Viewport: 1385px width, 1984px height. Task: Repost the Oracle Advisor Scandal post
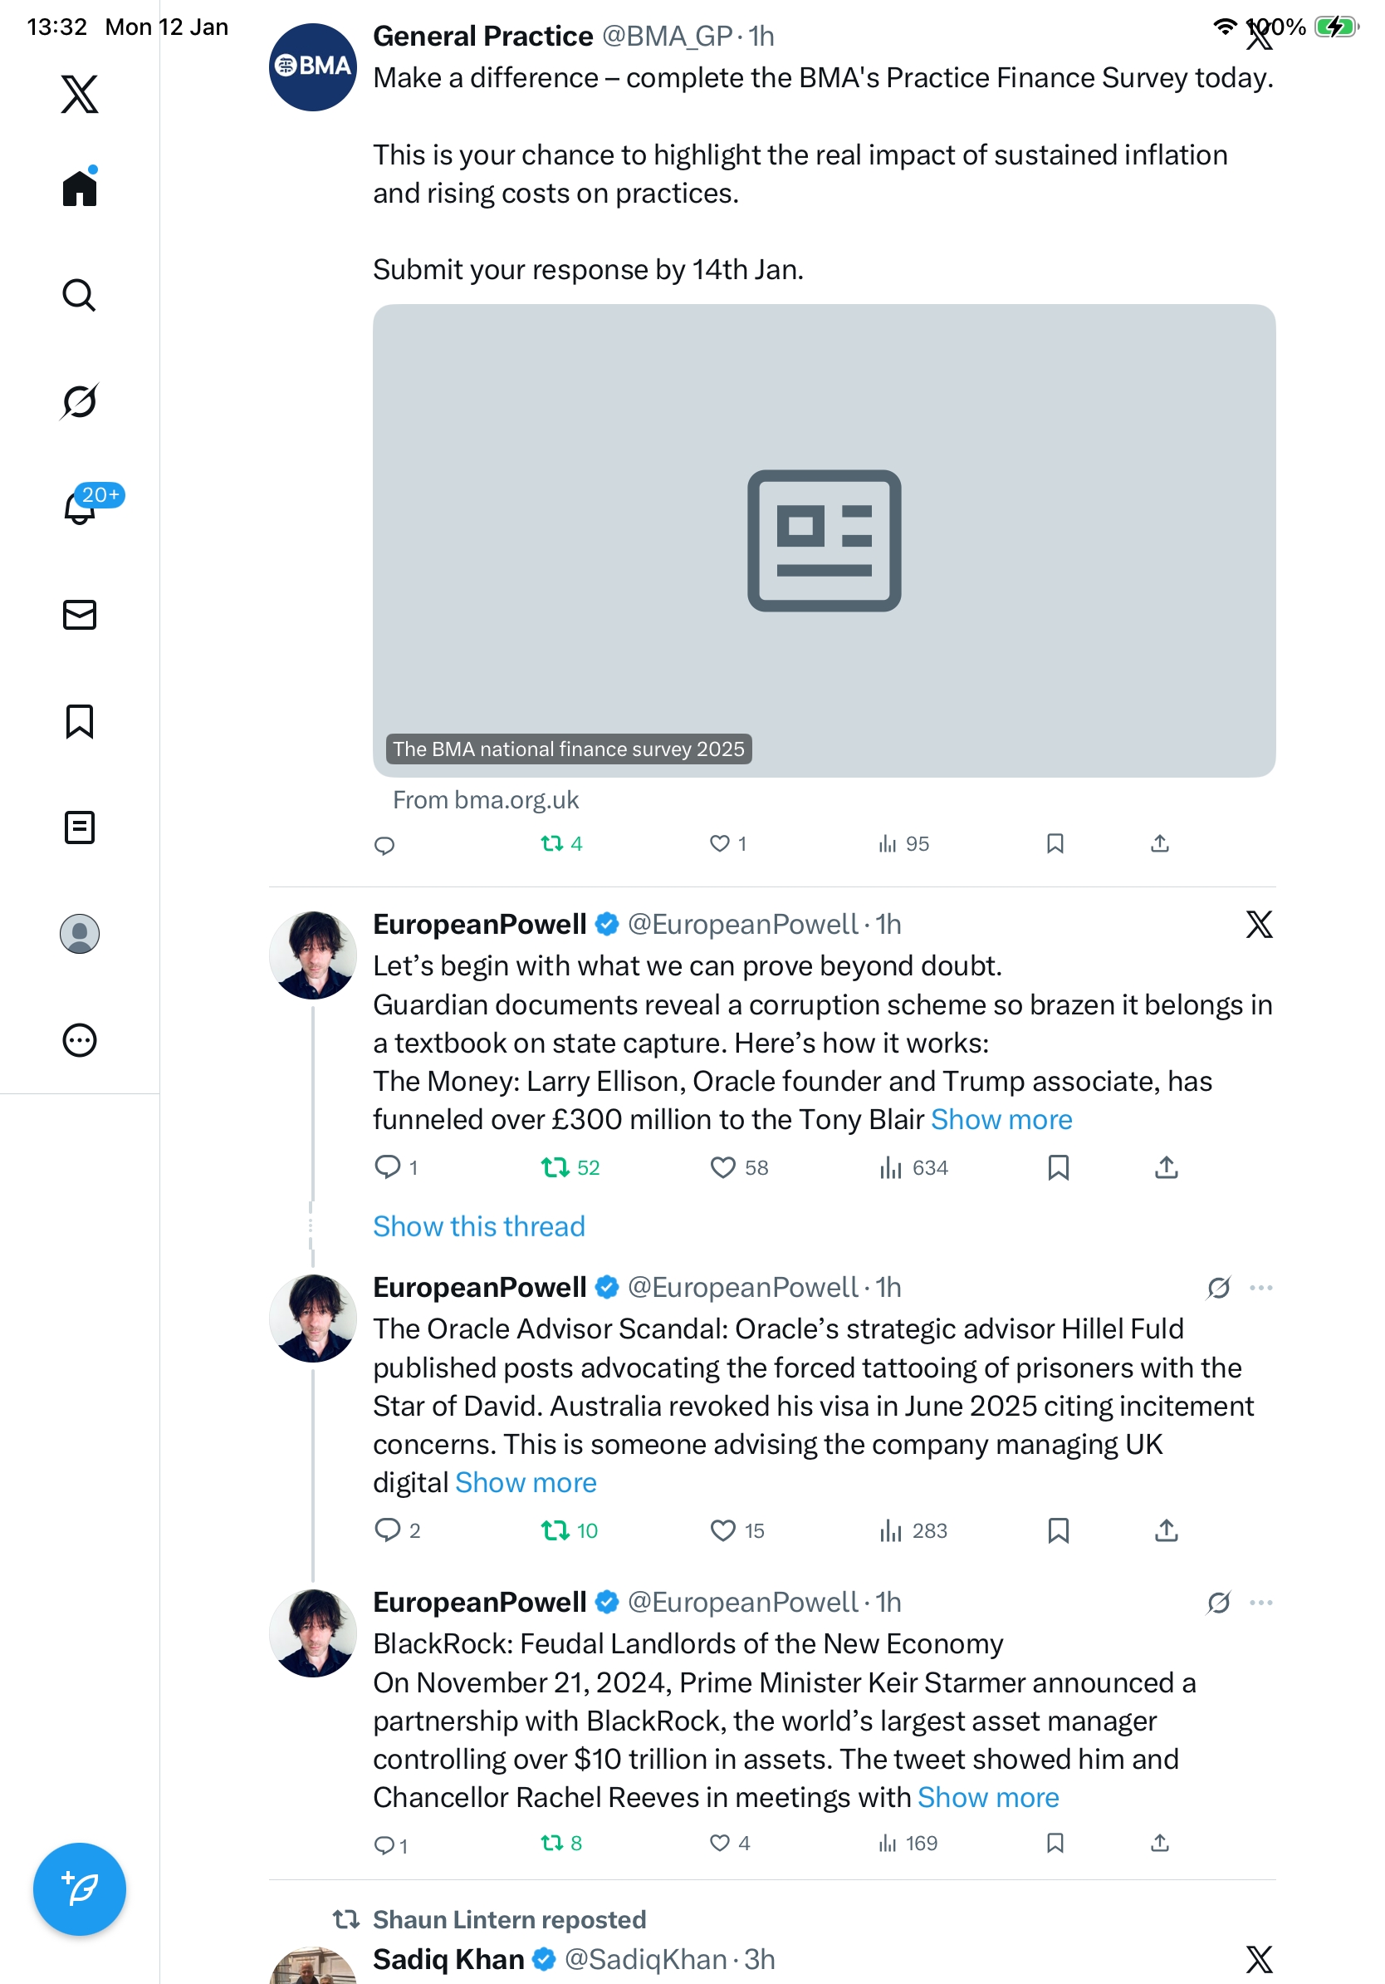tap(569, 1530)
